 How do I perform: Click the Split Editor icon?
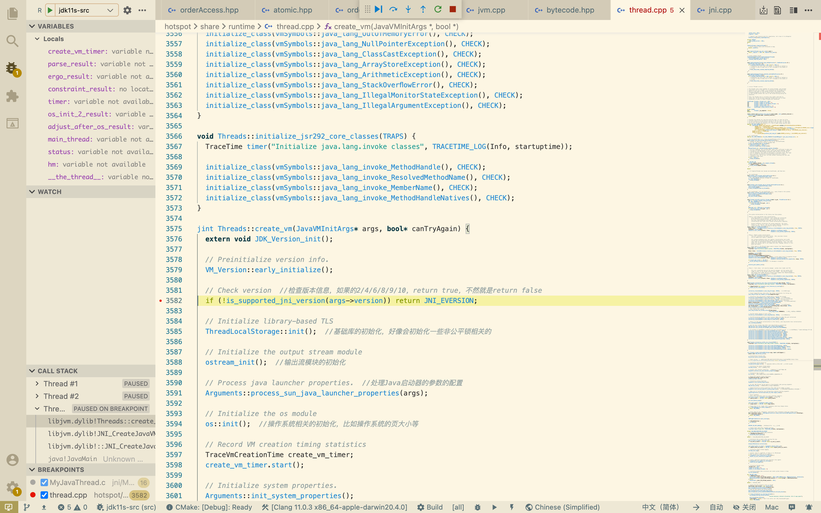pyautogui.click(x=794, y=10)
